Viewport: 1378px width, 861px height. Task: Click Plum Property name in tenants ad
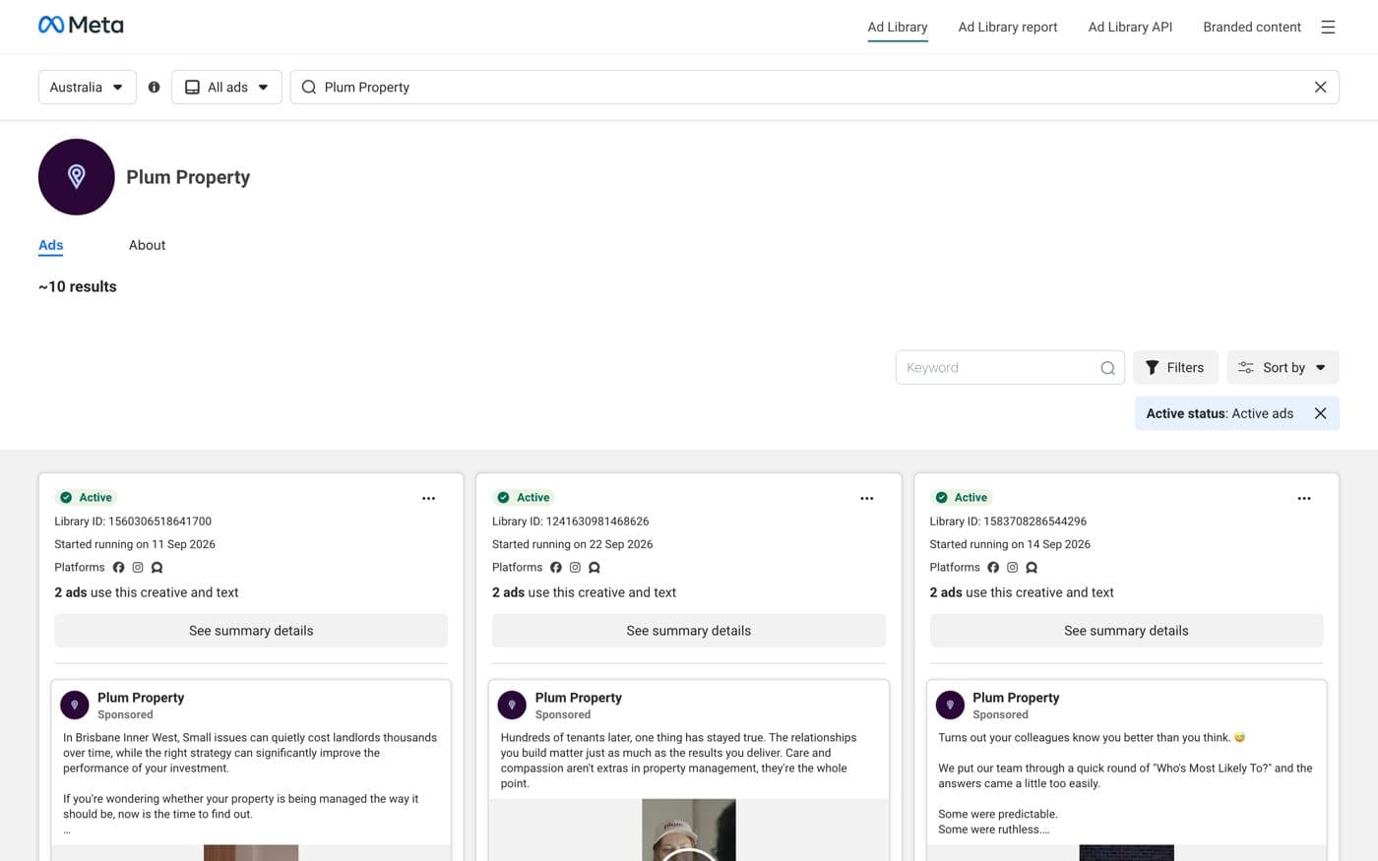[x=579, y=698]
